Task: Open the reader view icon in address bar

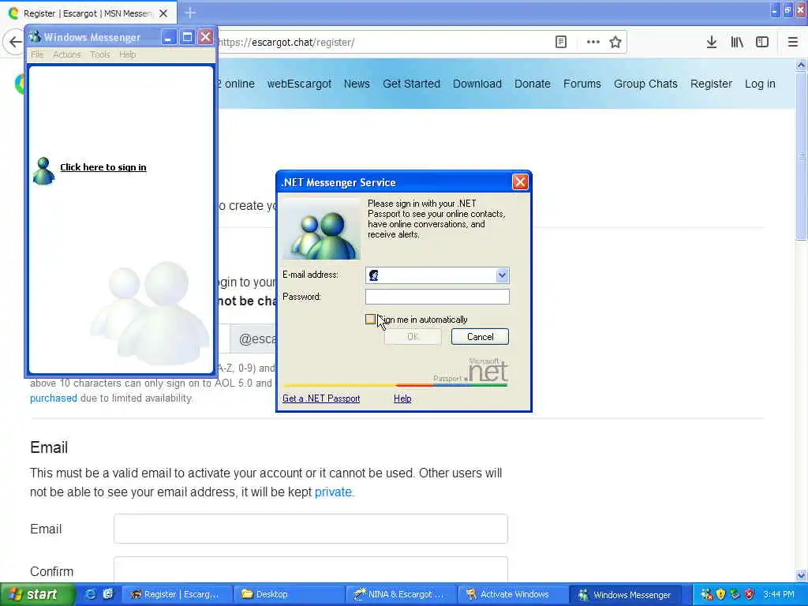Action: click(x=561, y=42)
